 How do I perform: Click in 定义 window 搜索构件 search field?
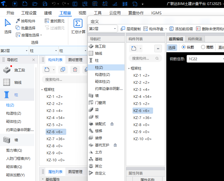coord(145,58)
